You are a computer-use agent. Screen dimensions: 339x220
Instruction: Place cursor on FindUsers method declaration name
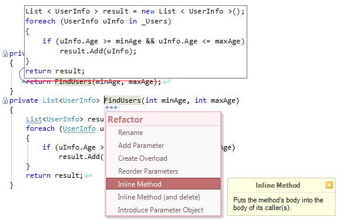click(x=123, y=100)
